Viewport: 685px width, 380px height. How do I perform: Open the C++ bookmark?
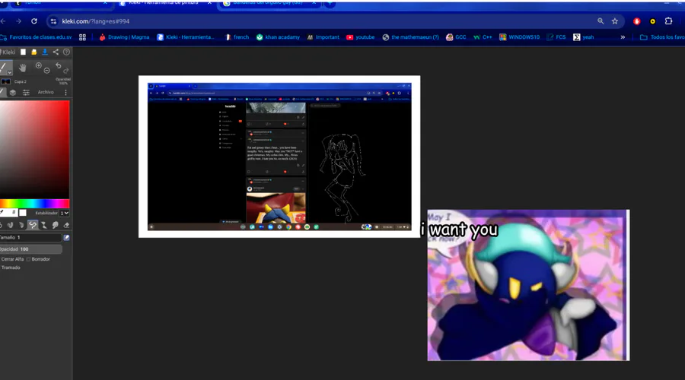coord(483,37)
